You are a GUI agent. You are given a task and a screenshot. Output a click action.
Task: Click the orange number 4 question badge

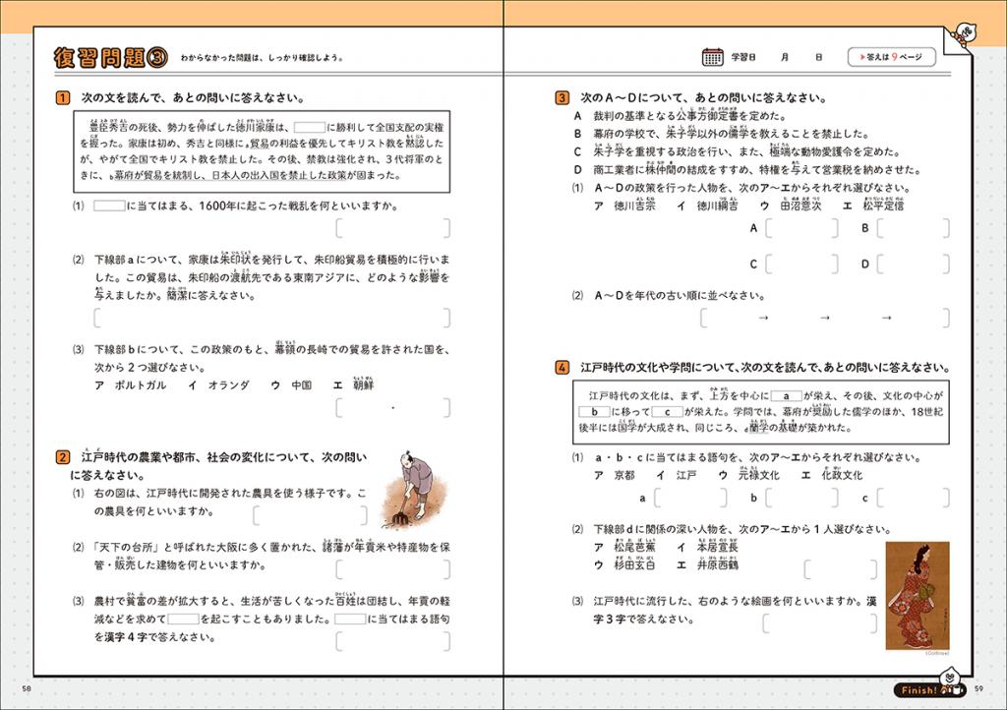(x=562, y=367)
